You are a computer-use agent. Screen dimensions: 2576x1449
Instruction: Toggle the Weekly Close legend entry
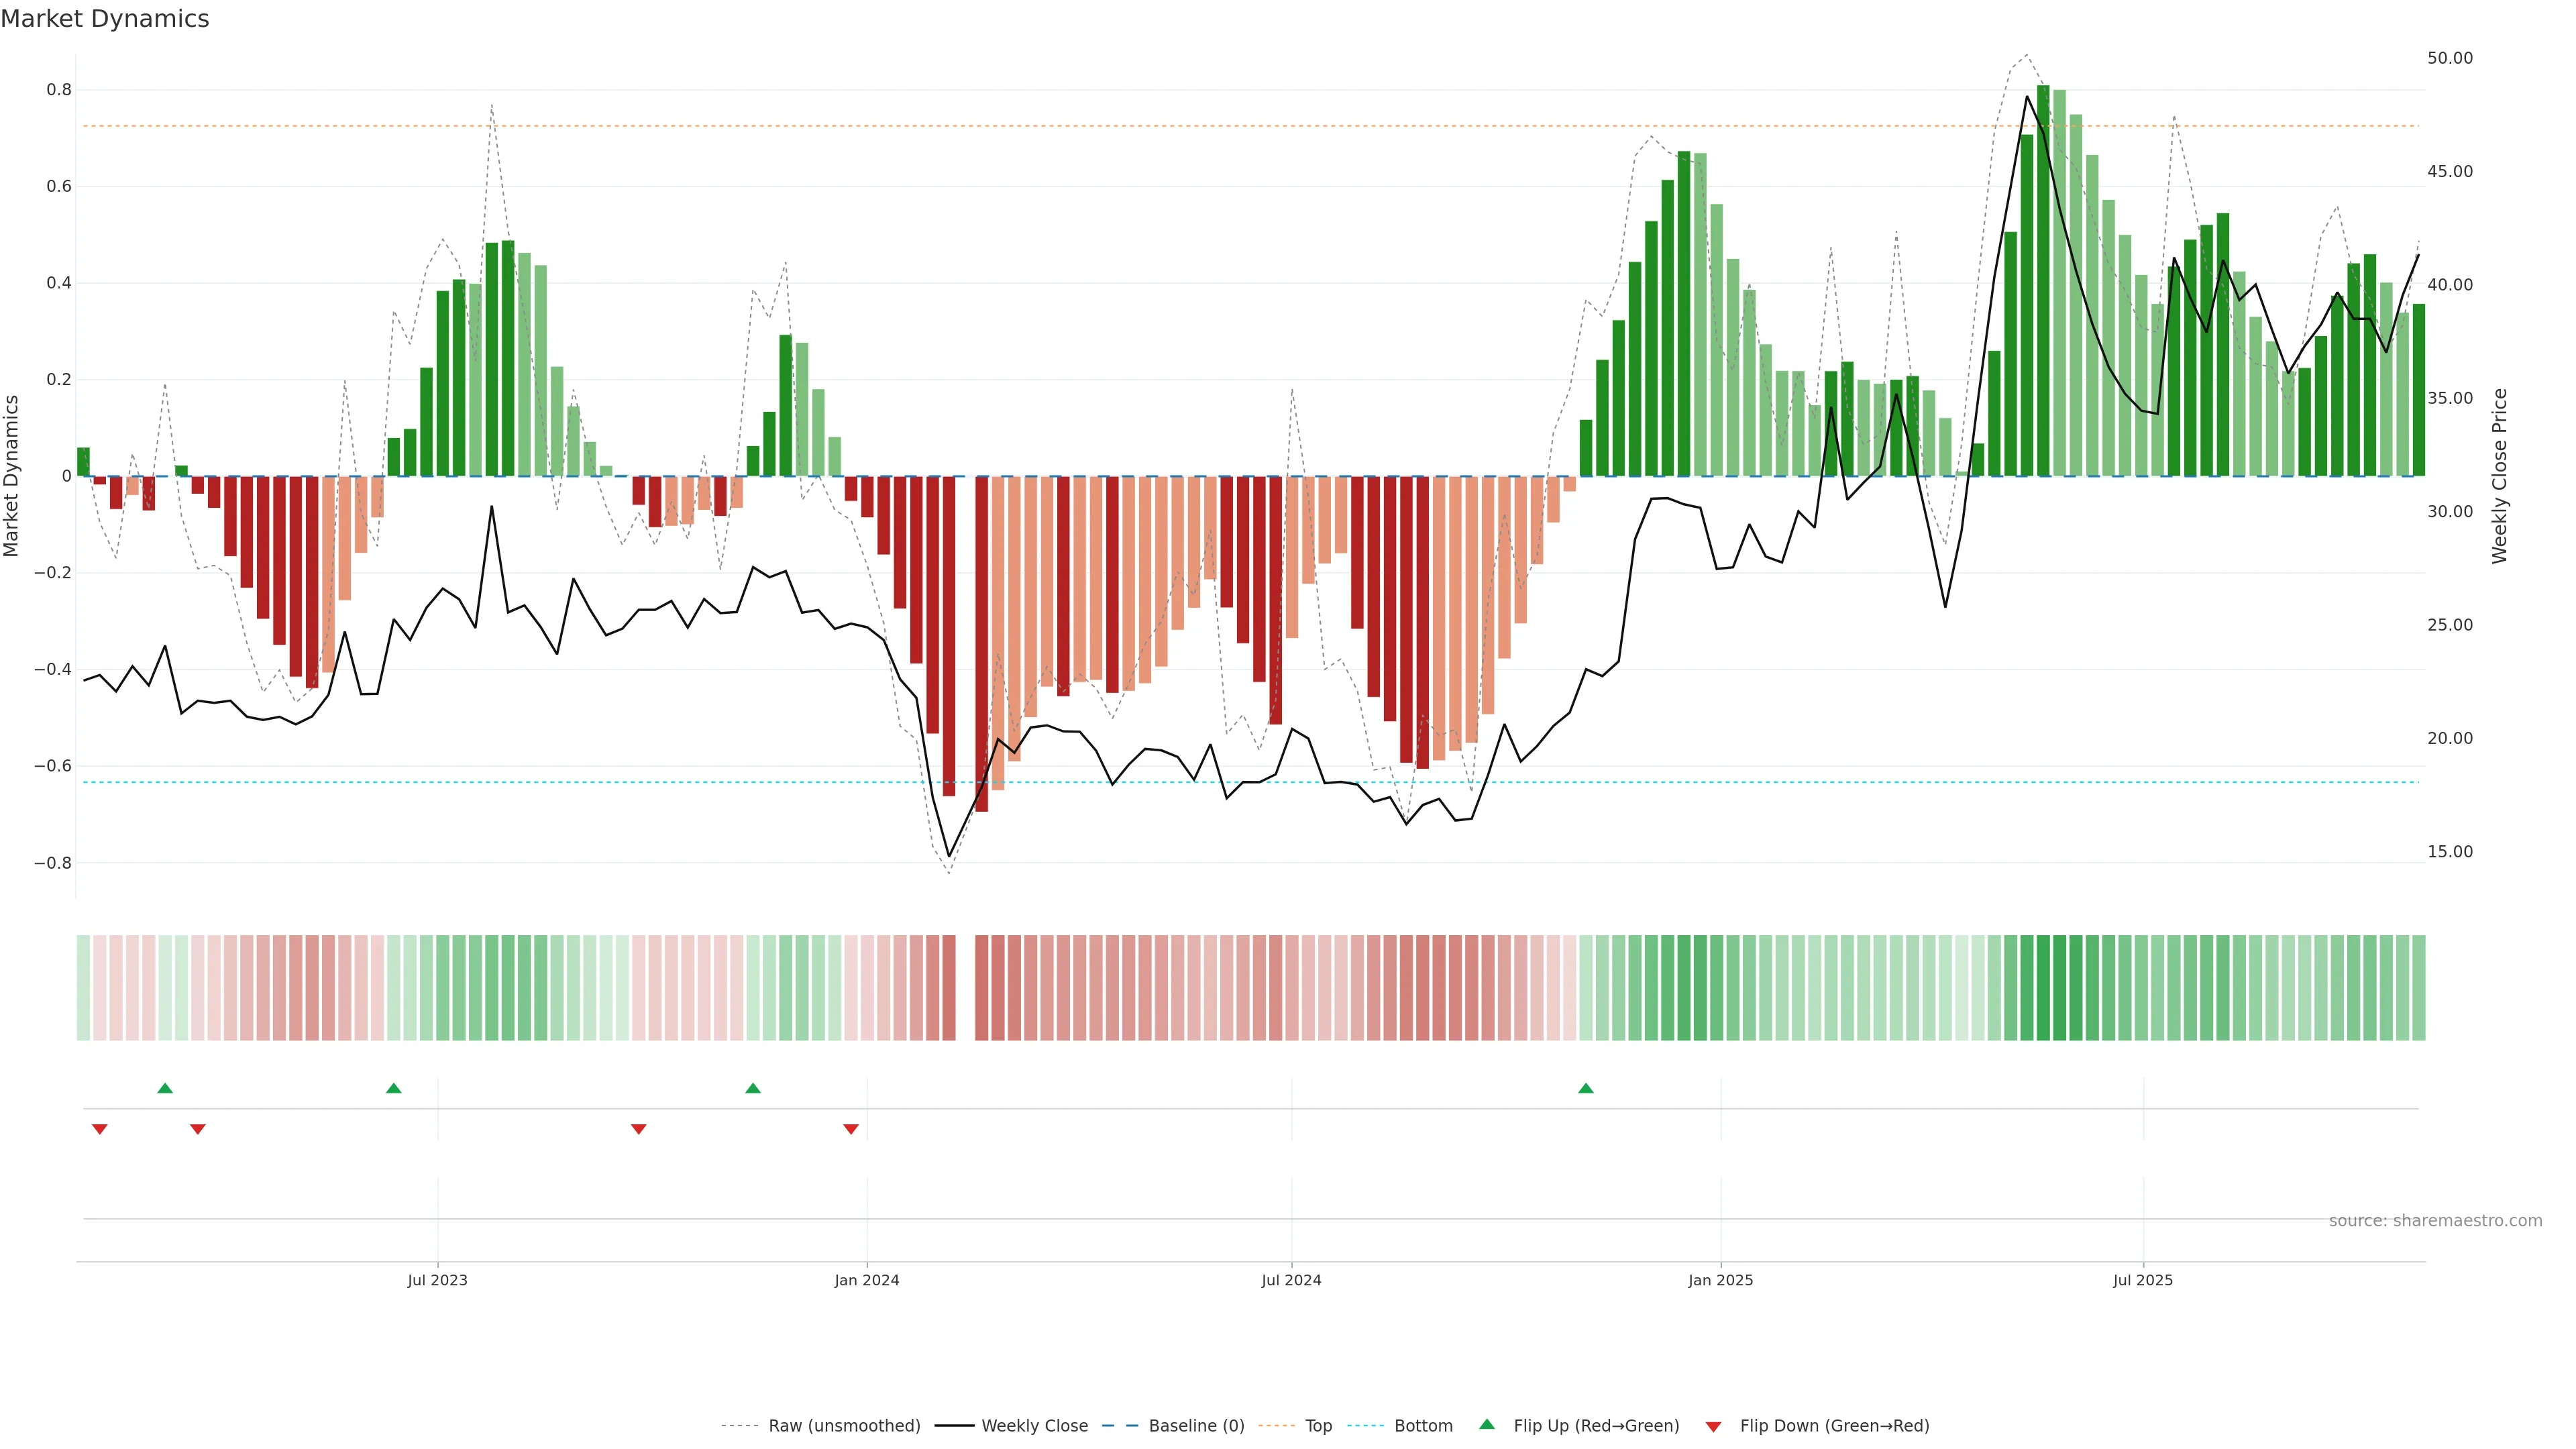[1034, 1426]
